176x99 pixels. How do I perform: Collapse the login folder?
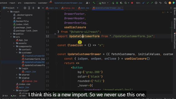(x=17, y=68)
